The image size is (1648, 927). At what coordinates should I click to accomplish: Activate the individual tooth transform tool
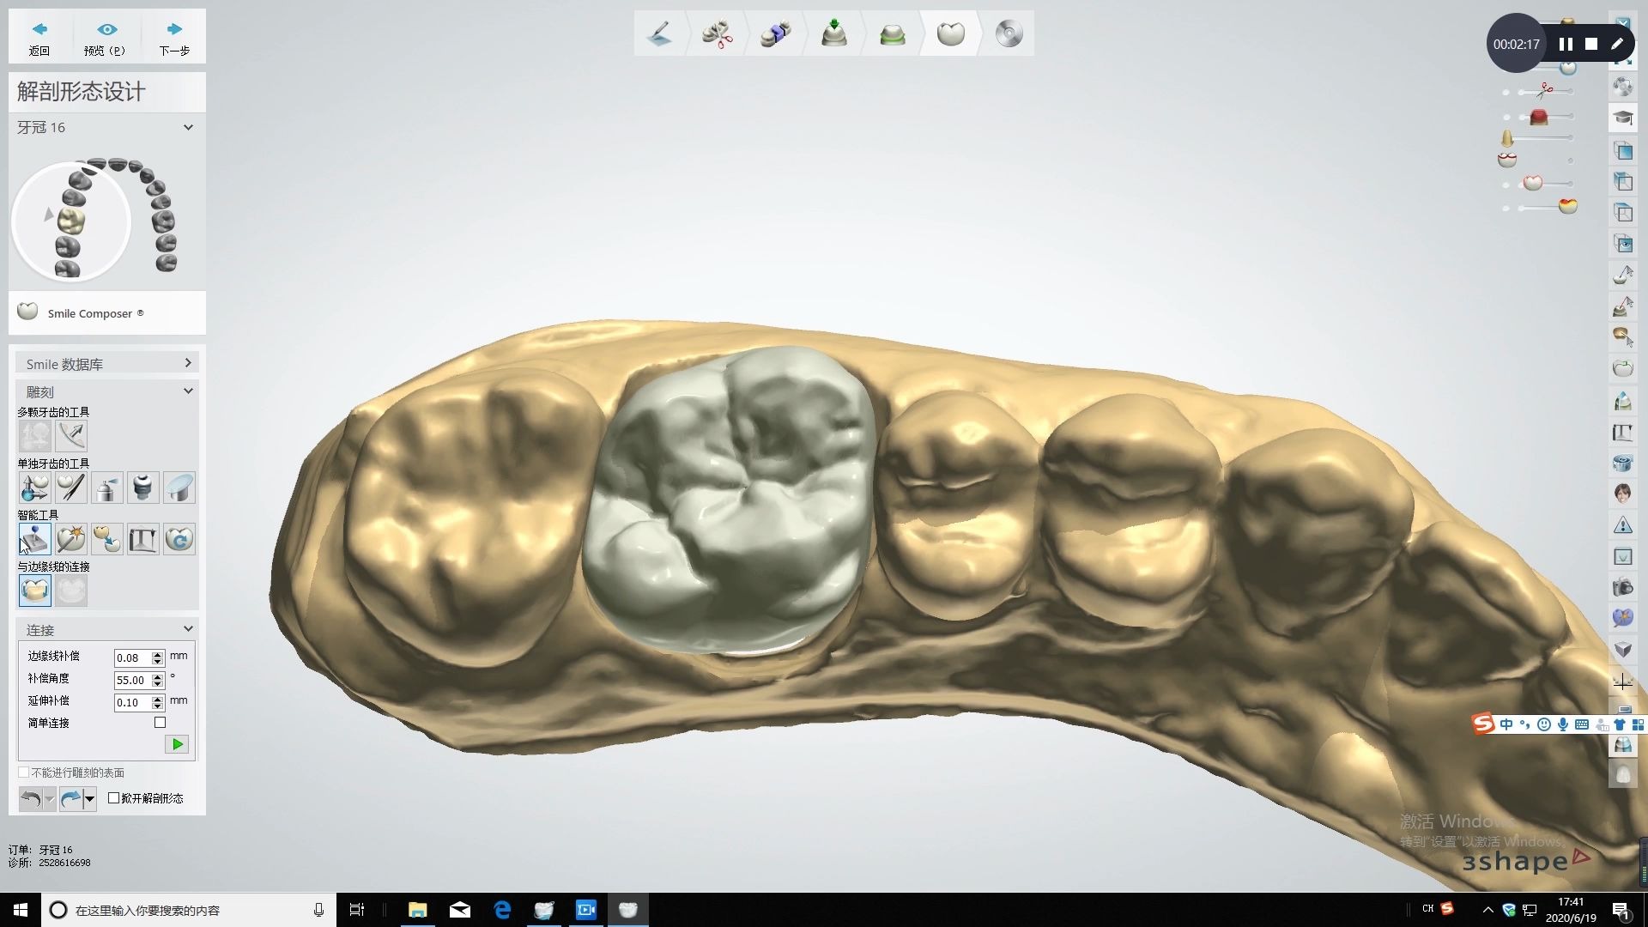(x=35, y=488)
